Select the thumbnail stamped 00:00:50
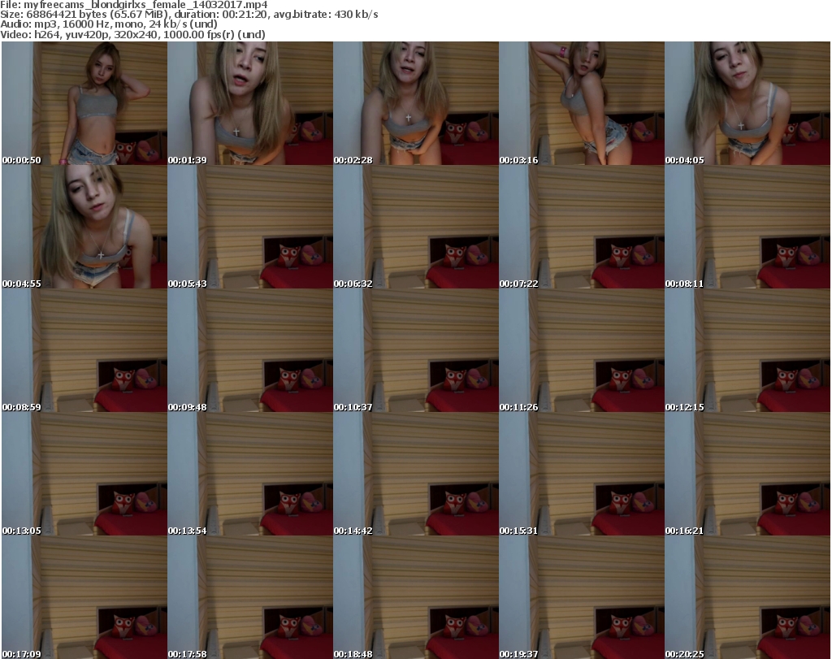Image resolution: width=832 pixels, height=659 pixels. click(x=84, y=103)
